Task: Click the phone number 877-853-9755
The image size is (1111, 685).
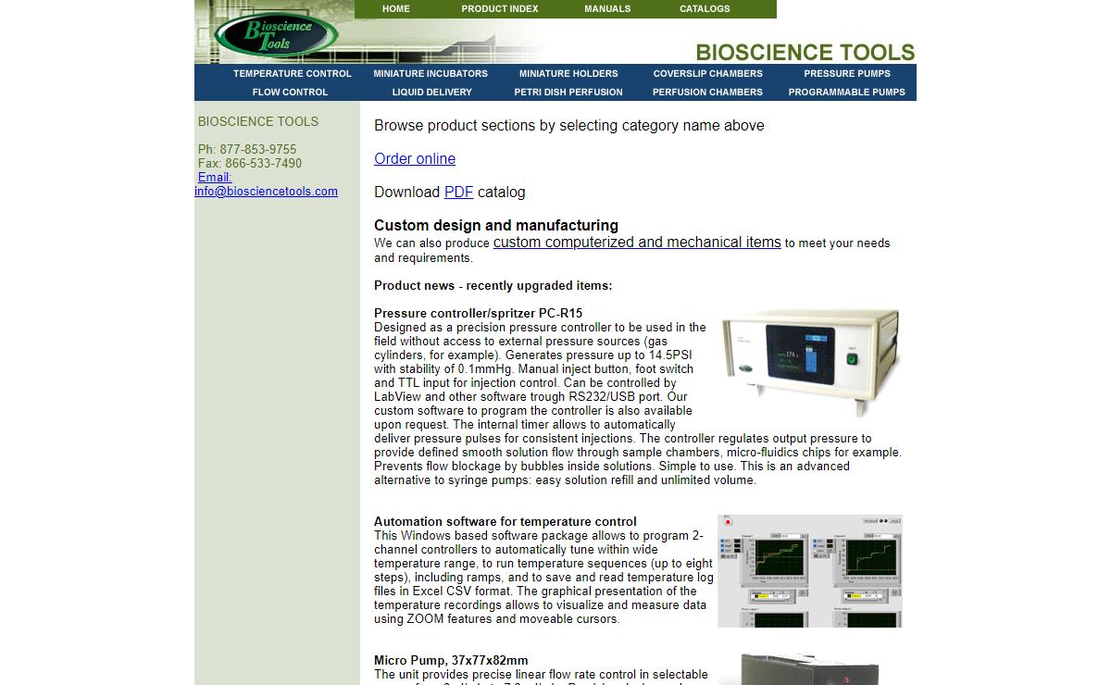Action: click(x=258, y=149)
